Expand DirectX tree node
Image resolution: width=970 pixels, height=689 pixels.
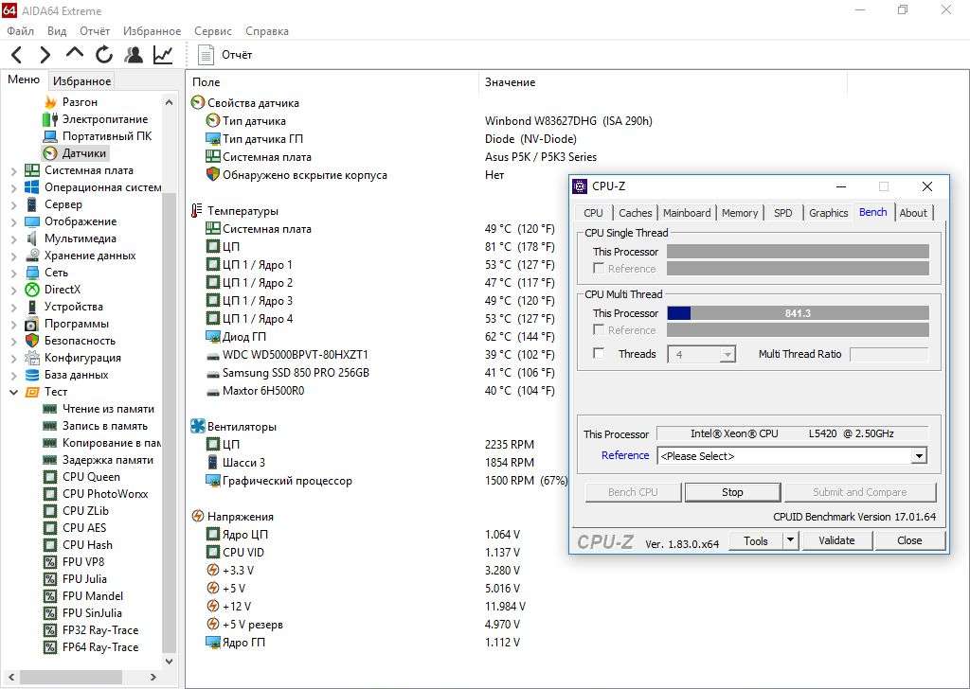click(13, 290)
